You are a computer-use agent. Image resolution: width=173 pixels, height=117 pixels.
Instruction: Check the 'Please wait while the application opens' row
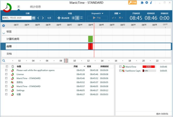(x=6, y=70)
